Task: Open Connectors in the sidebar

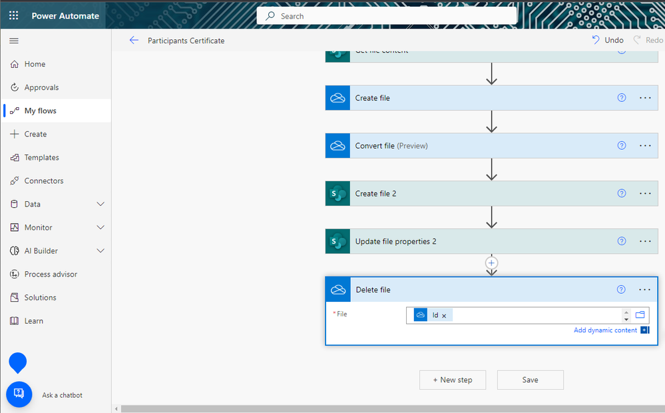Action: (56, 181)
